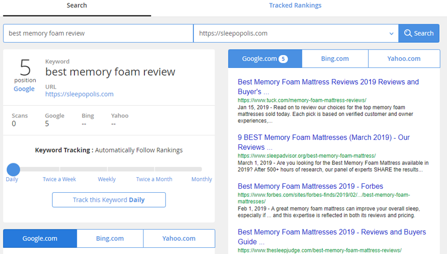Click the thesleepjudge.com result URL
The height and width of the screenshot is (254, 447).
pos(320,250)
